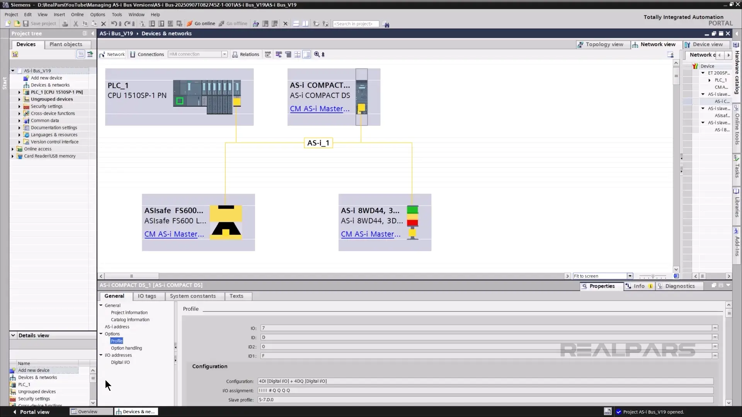Select AS-i address in properties tree
This screenshot has width=742, height=417.
point(117,327)
